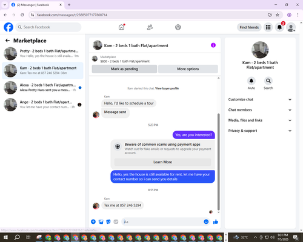This screenshot has width=303, height=242.
Task: Show hidden system tray icons
Action: coord(255,237)
